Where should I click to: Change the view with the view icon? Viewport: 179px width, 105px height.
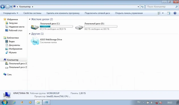pyautogui.click(x=159, y=13)
